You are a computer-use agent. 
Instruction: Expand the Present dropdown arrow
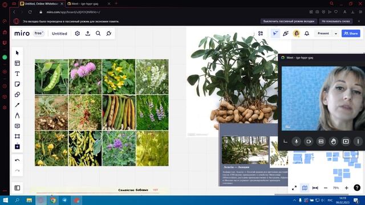[x=336, y=34]
